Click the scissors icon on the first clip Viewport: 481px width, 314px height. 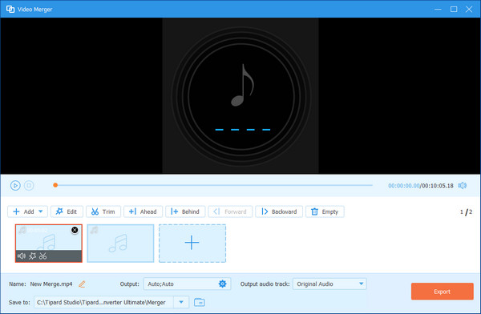click(43, 256)
